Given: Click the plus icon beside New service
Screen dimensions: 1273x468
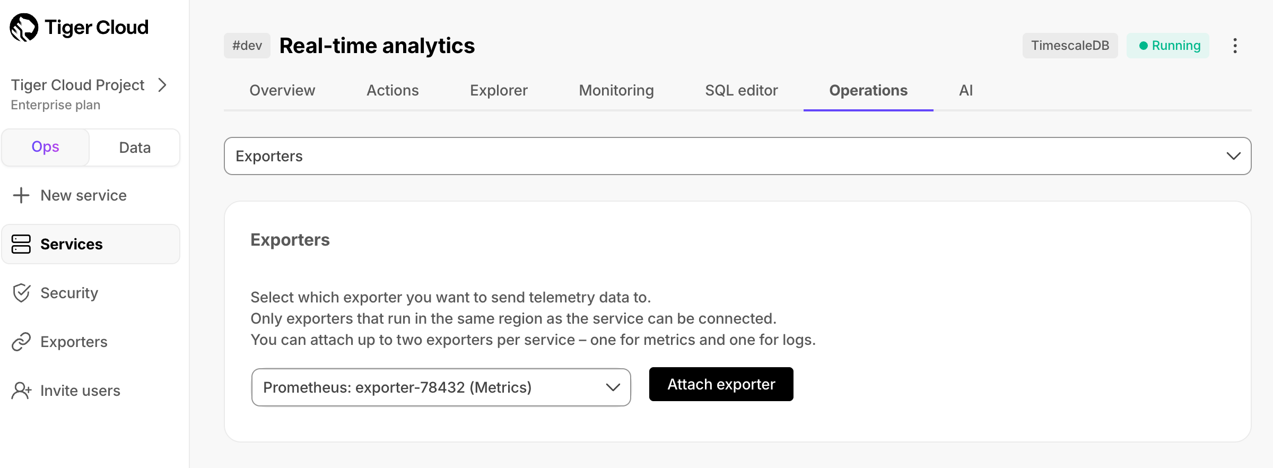Looking at the screenshot, I should (21, 195).
